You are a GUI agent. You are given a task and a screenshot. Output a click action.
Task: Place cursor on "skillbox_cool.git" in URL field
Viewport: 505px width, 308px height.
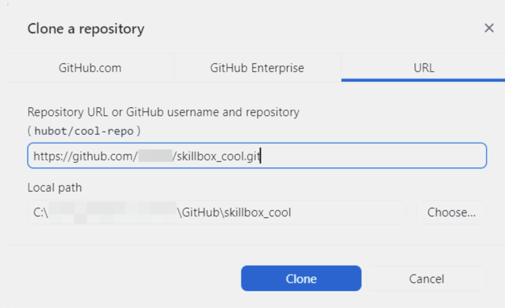(x=218, y=156)
